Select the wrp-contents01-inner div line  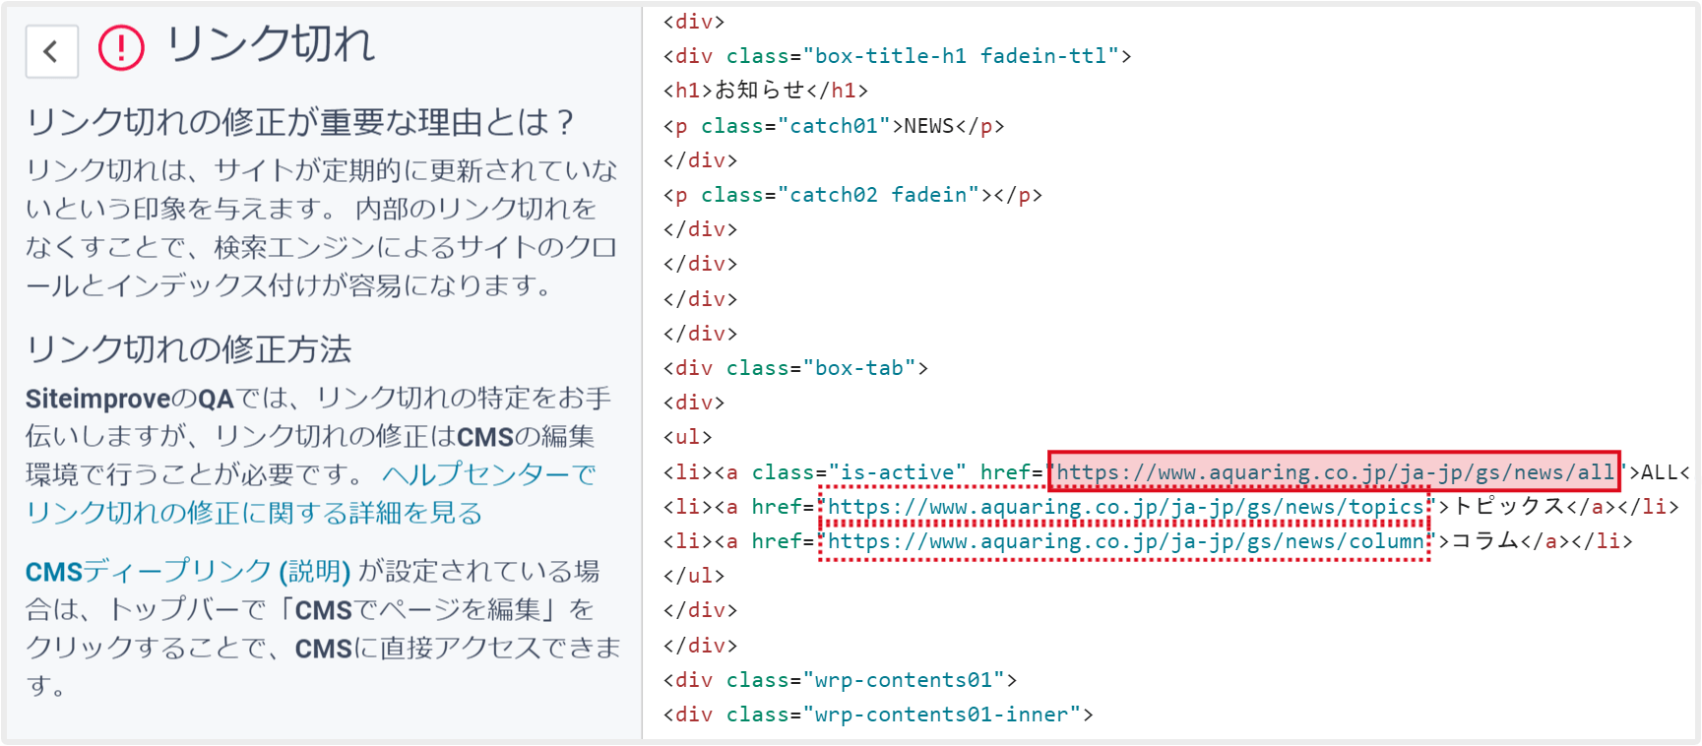[x=878, y=715]
